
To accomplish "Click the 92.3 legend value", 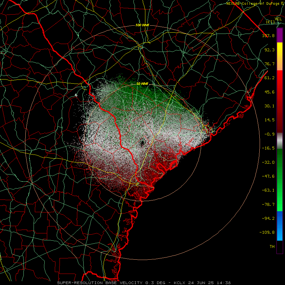I will click(x=269, y=50).
